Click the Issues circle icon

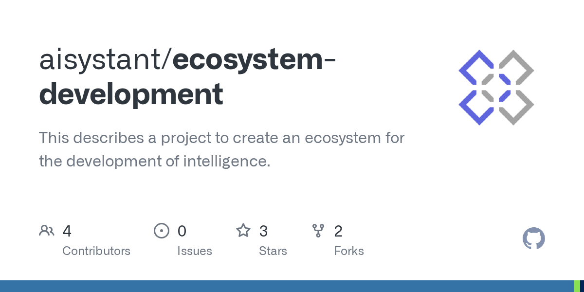pyautogui.click(x=162, y=231)
